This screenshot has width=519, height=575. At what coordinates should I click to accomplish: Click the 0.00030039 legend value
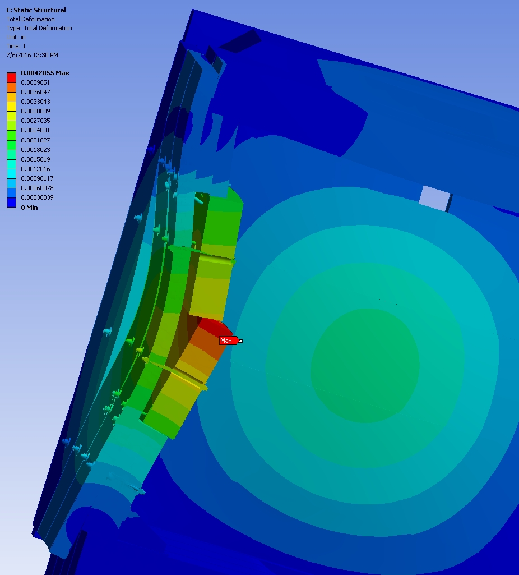coord(37,197)
